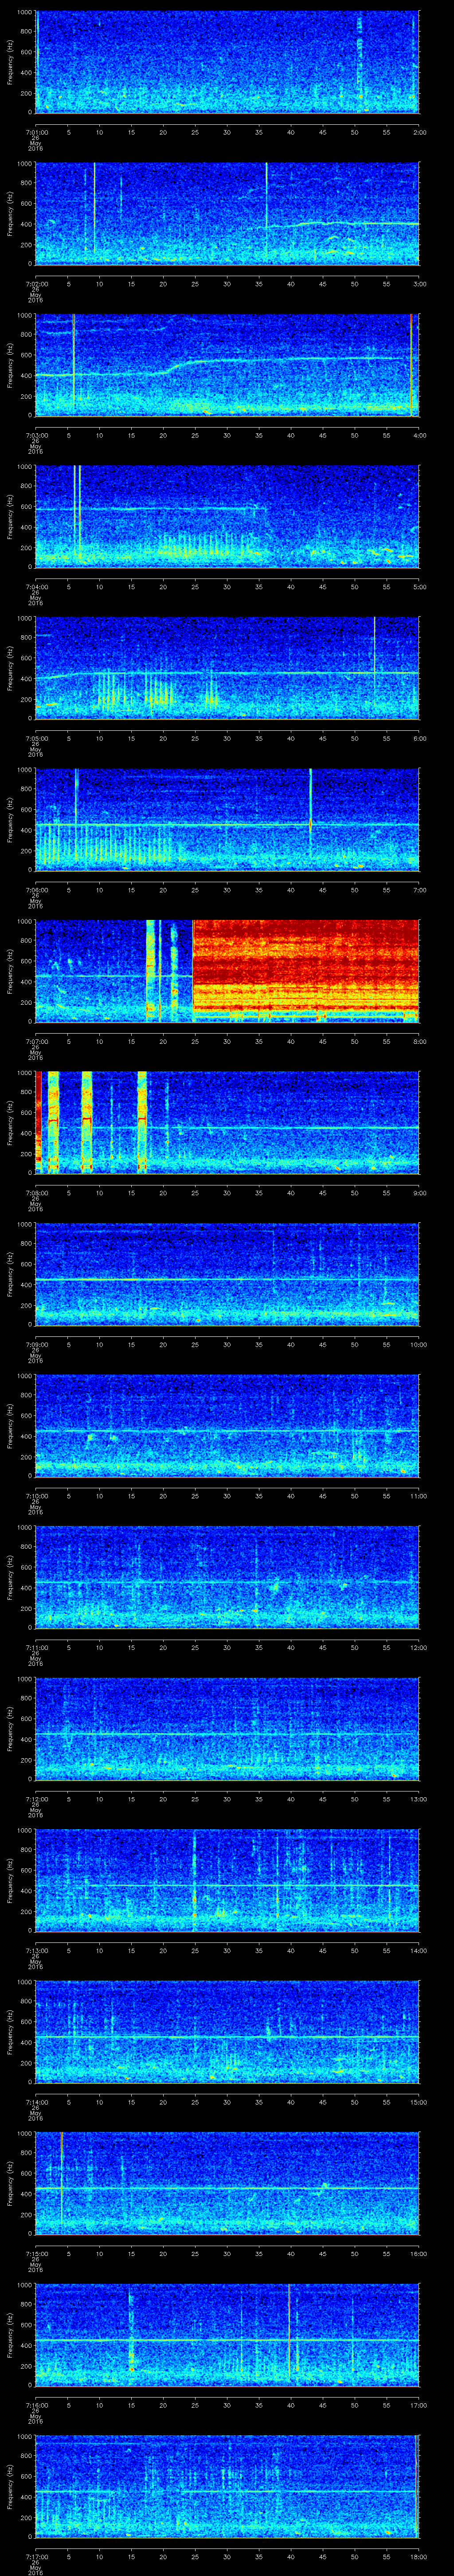Click the "17:00" end time label

click(x=418, y=2405)
